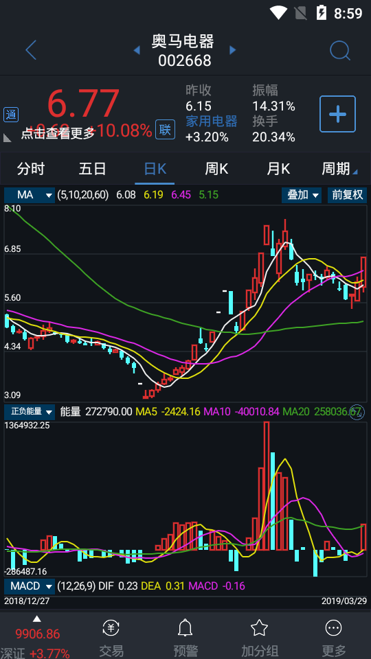Image resolution: width=371 pixels, height=659 pixels.
Task: Tap the tallest red volume bar
Action: click(267, 486)
